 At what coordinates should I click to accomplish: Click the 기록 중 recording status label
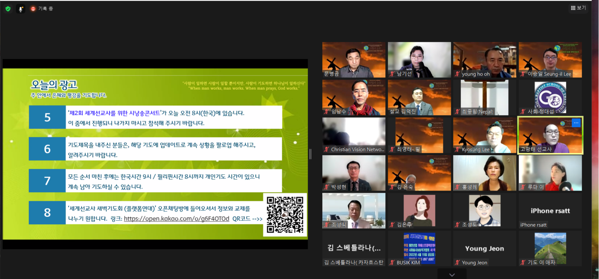click(46, 9)
